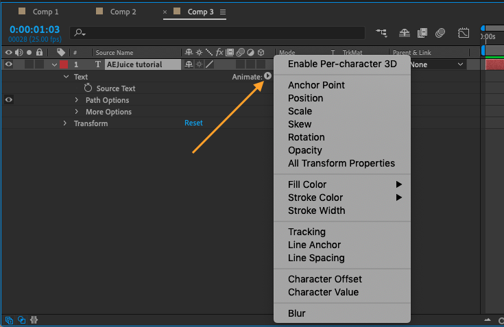Expand or collapse Layer Switches pane

9,319
